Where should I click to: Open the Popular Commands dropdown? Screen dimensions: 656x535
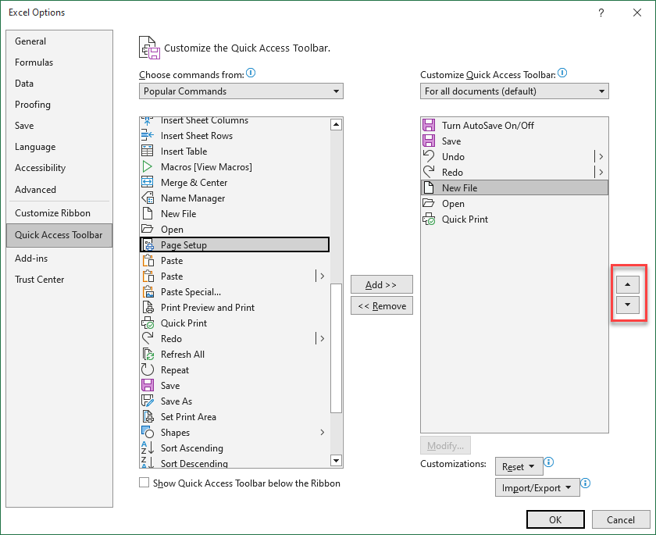click(x=241, y=91)
